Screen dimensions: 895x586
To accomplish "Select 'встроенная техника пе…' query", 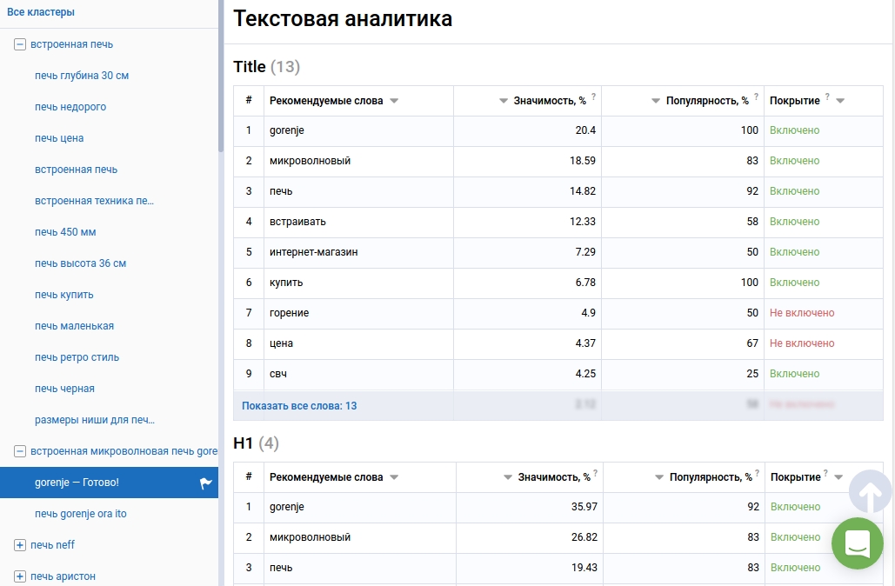I will pos(94,201).
